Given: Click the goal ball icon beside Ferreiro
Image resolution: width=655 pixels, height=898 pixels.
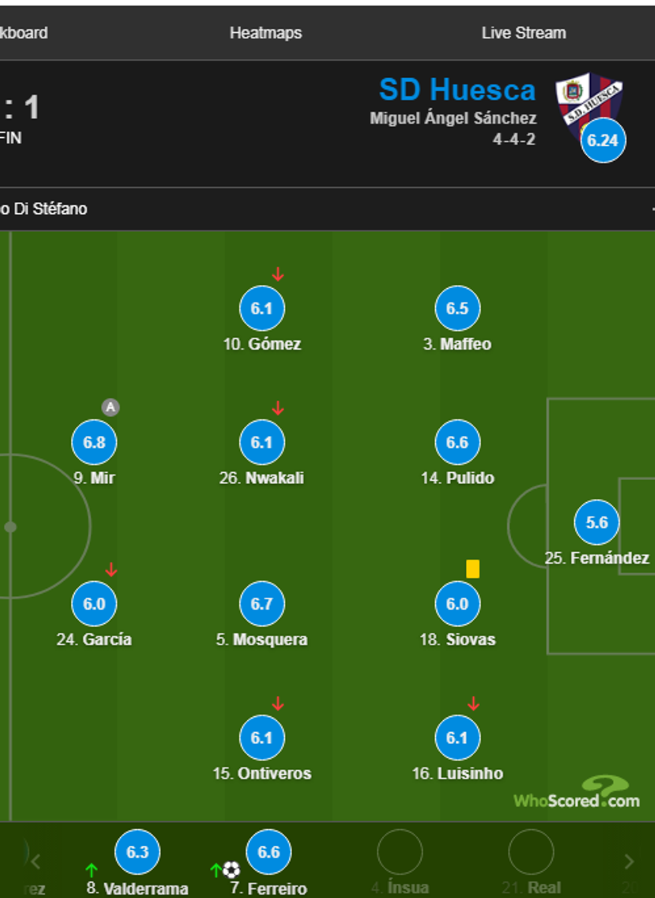Looking at the screenshot, I should tap(231, 870).
